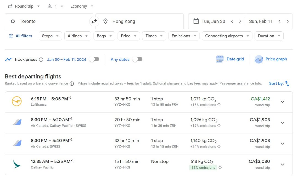Viewport: 298px width, 180px height.
Task: Expand the Lufthansa flight details
Action: [x=282, y=102]
